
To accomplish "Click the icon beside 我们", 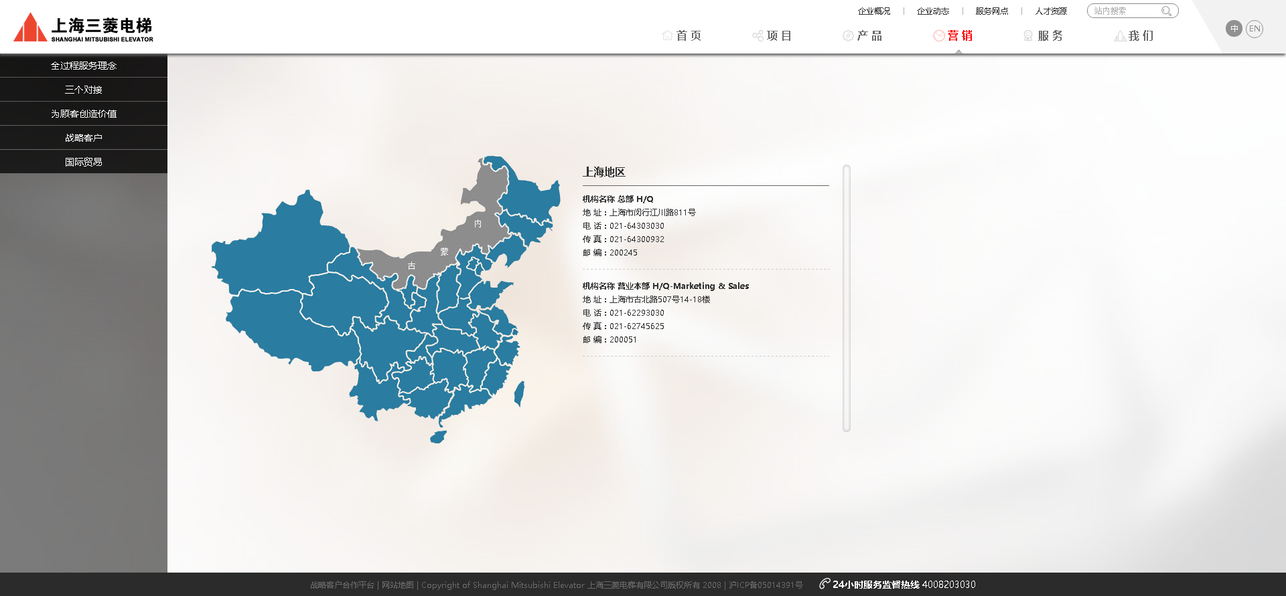I will [x=1119, y=35].
